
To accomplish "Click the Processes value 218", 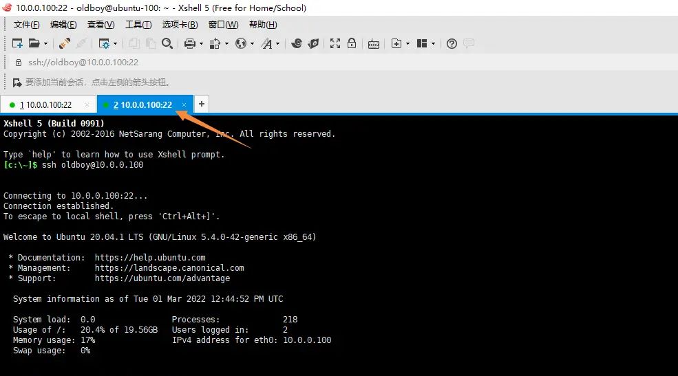I will 290,320.
